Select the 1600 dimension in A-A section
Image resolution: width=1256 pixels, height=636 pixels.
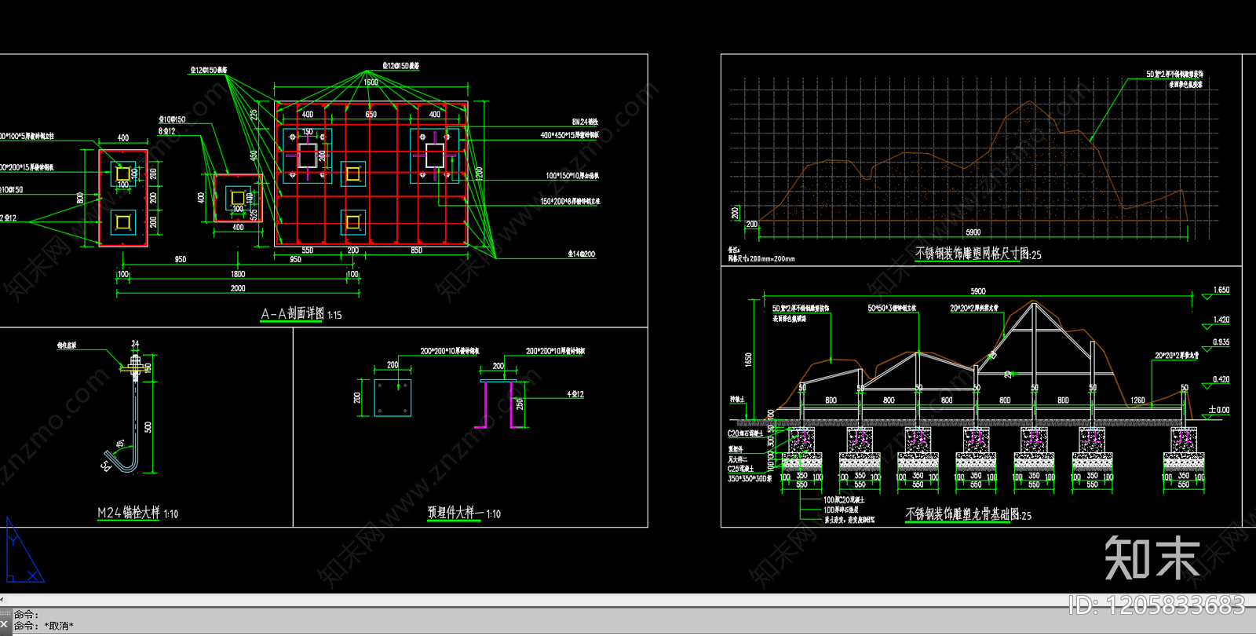[x=371, y=82]
